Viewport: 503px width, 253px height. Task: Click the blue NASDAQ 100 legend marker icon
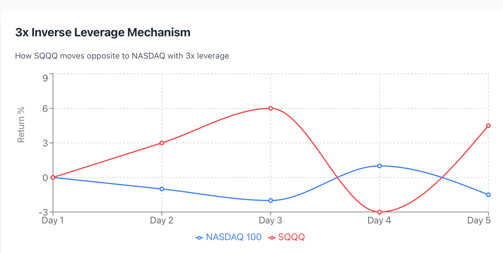199,238
